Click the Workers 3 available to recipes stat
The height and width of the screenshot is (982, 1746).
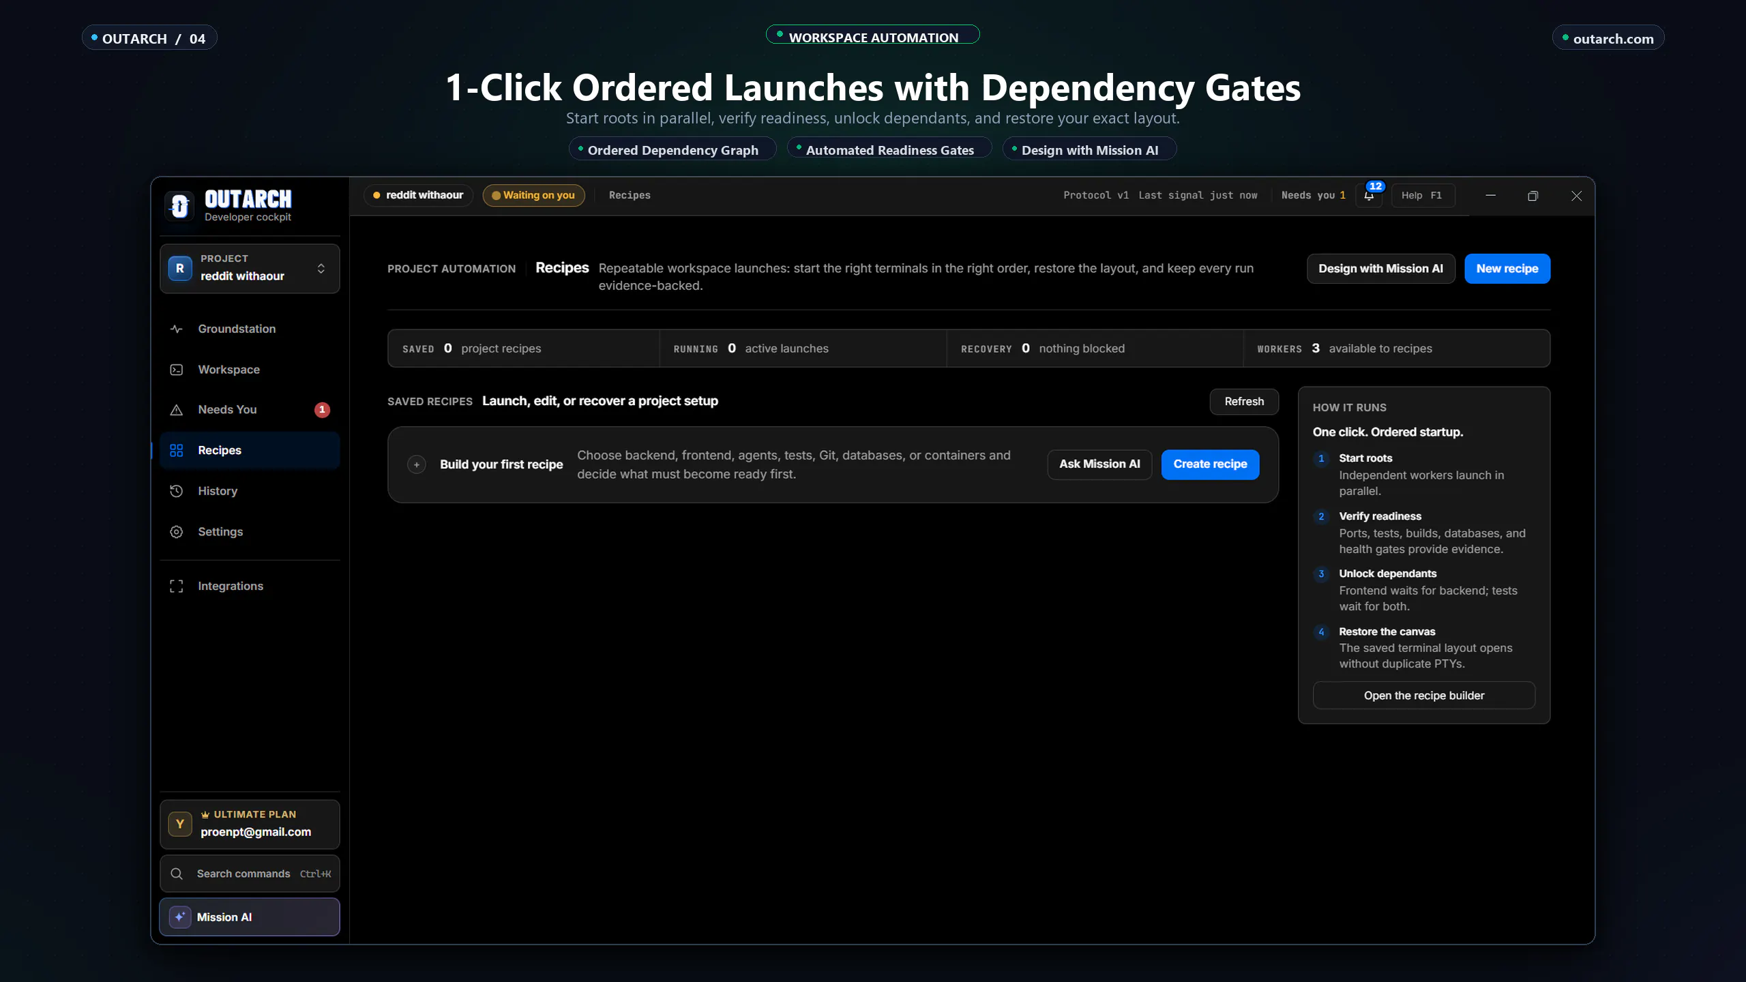[1396, 348]
